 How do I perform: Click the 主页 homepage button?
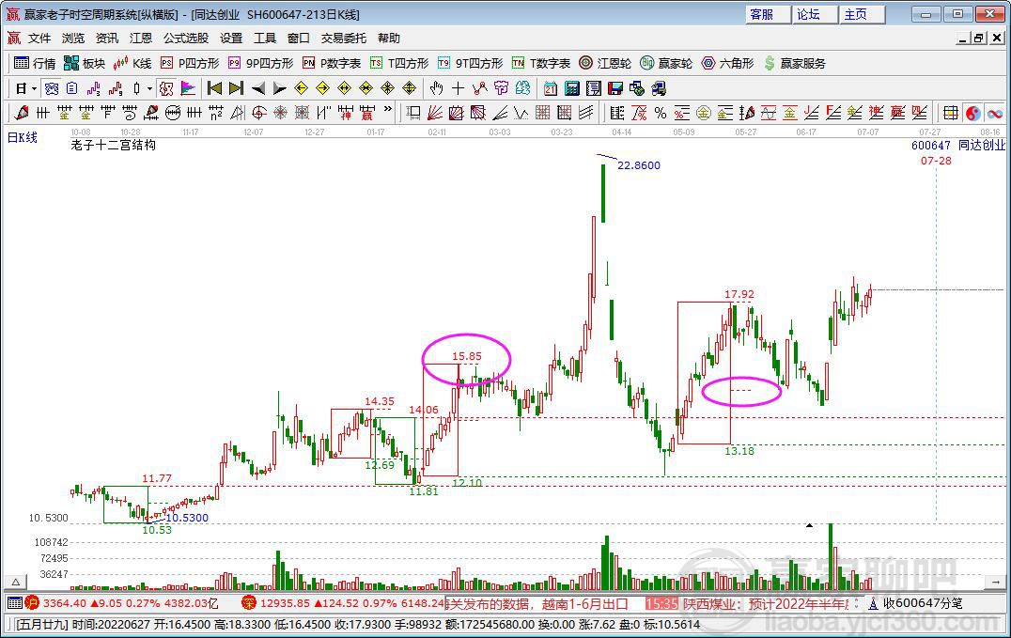click(x=862, y=14)
